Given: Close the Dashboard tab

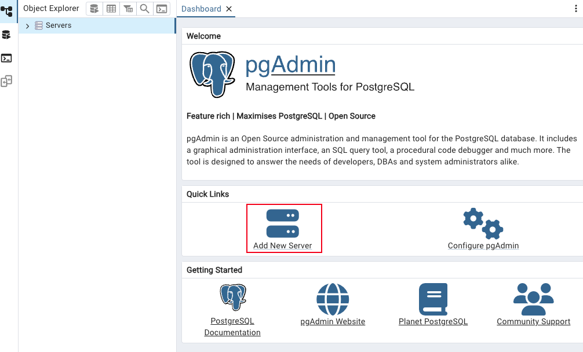Looking at the screenshot, I should coord(229,9).
